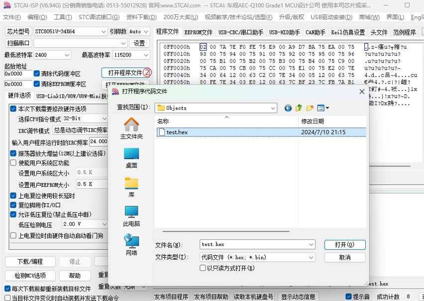
Task: Open the View menu icon in file dialog
Action: [323, 108]
